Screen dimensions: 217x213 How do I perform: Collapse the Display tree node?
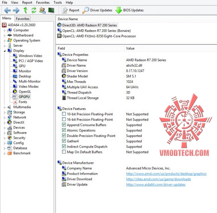(5, 51)
